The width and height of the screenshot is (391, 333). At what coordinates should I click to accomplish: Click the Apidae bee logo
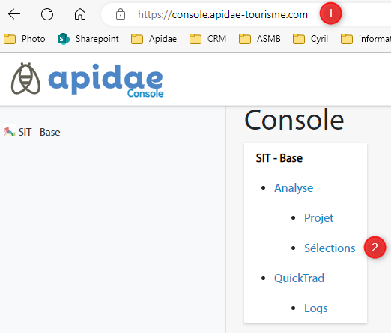click(25, 79)
